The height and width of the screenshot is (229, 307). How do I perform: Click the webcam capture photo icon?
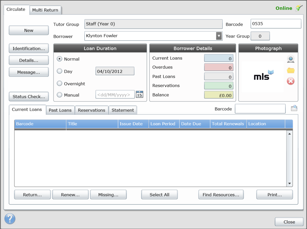click(291, 59)
